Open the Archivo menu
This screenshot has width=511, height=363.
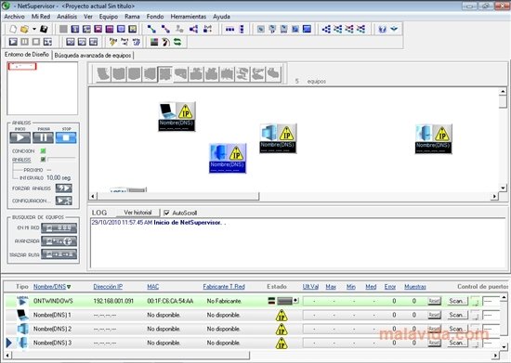click(x=14, y=17)
